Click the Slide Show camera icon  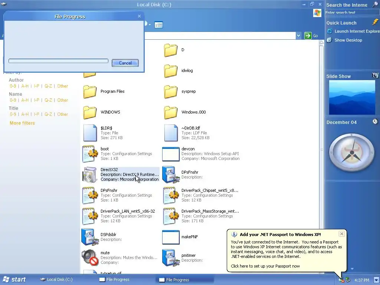(375, 75)
